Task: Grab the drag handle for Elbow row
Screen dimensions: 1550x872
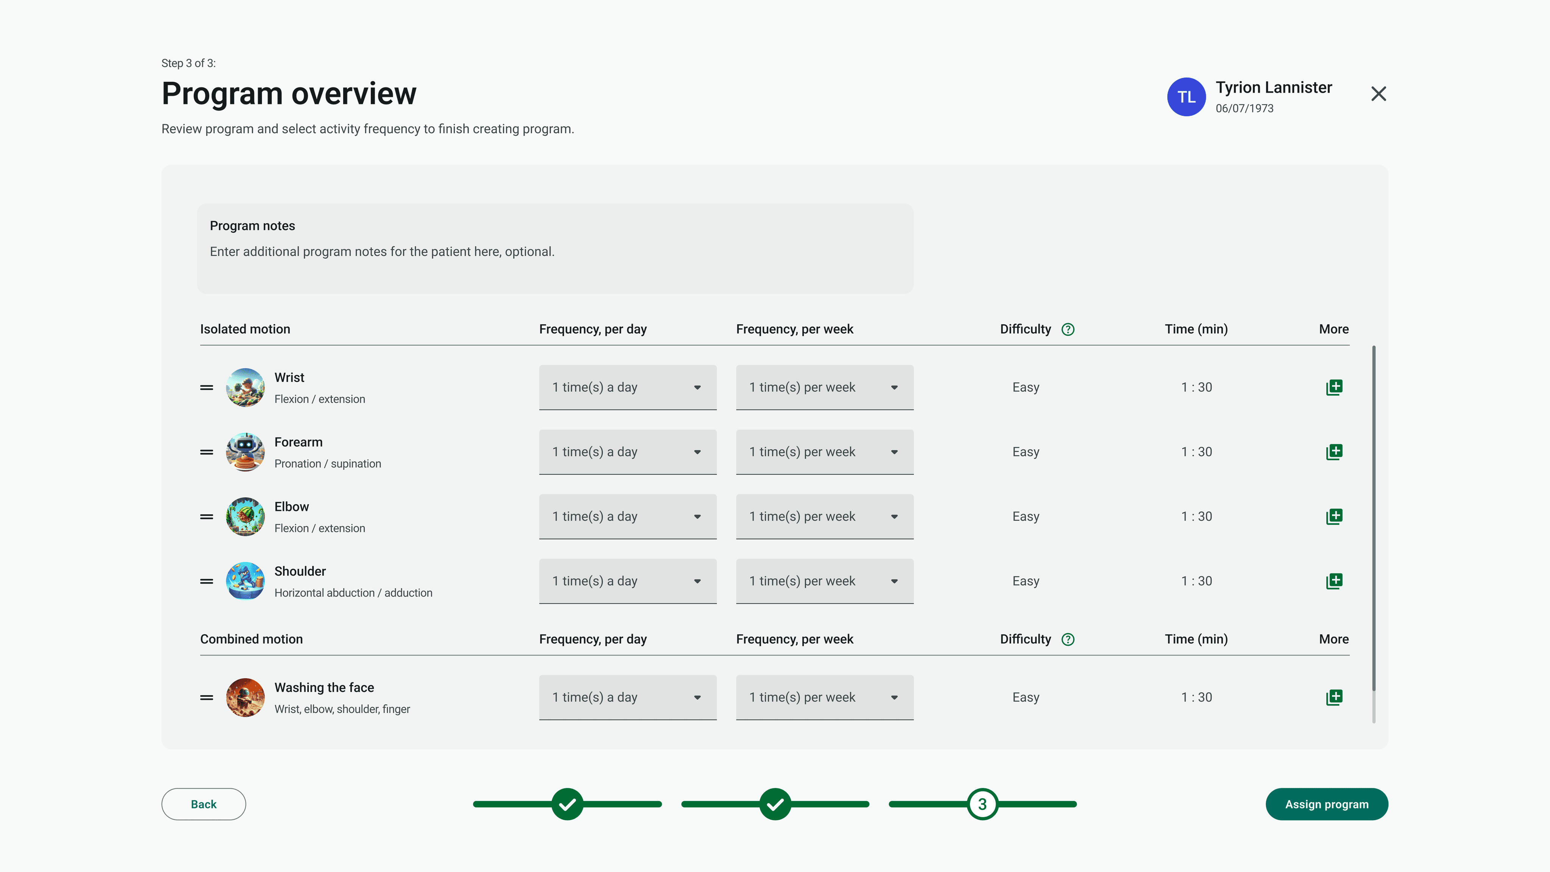Action: pyautogui.click(x=206, y=516)
